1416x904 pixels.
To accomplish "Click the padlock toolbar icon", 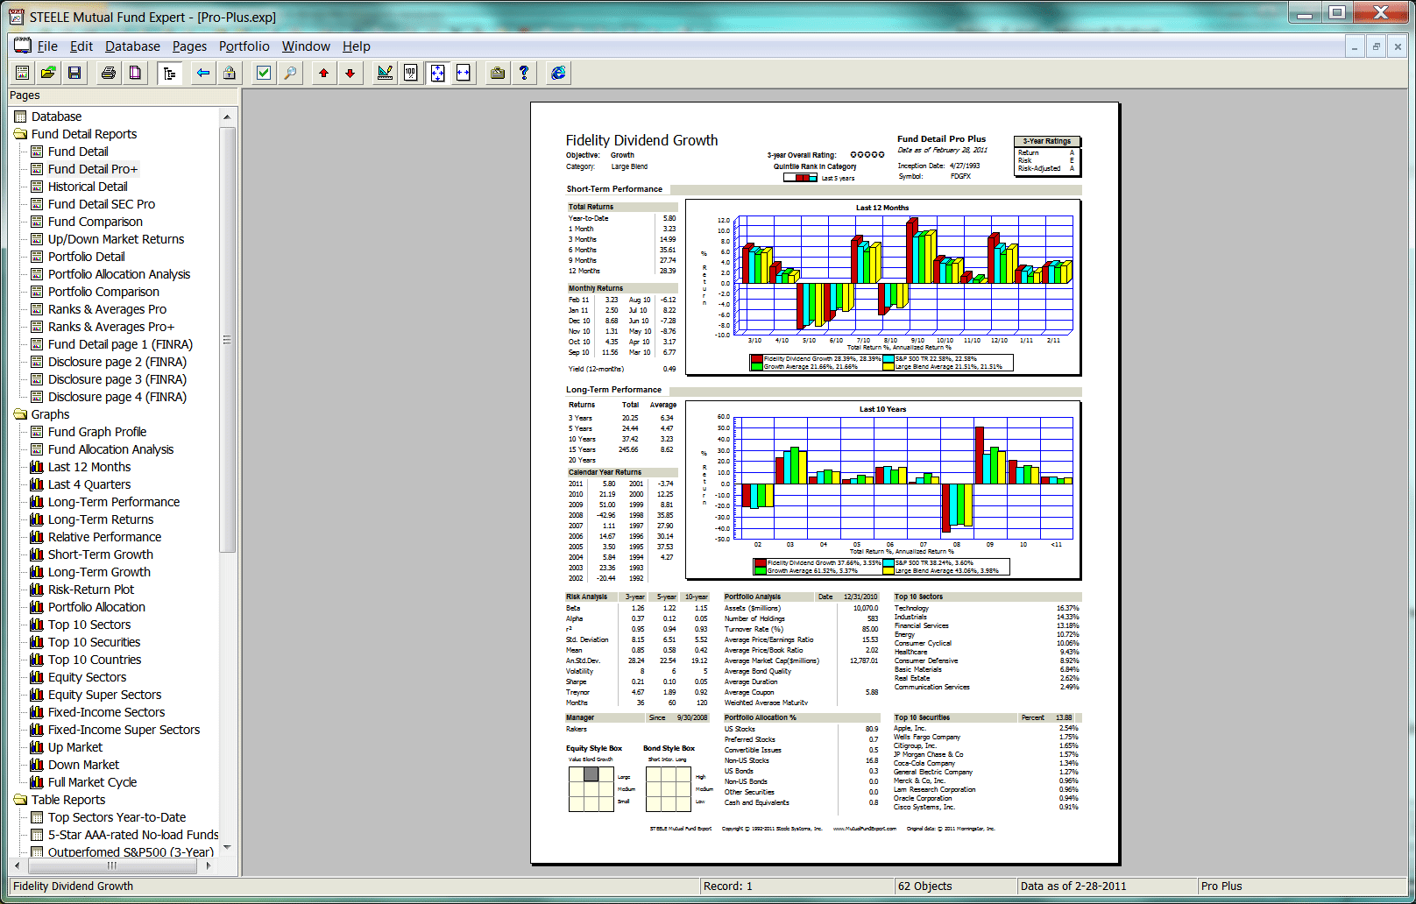I will pyautogui.click(x=229, y=73).
